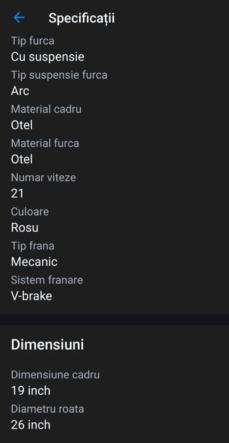
Task: Tap the V-brake braking system value
Action: [x=32, y=296]
